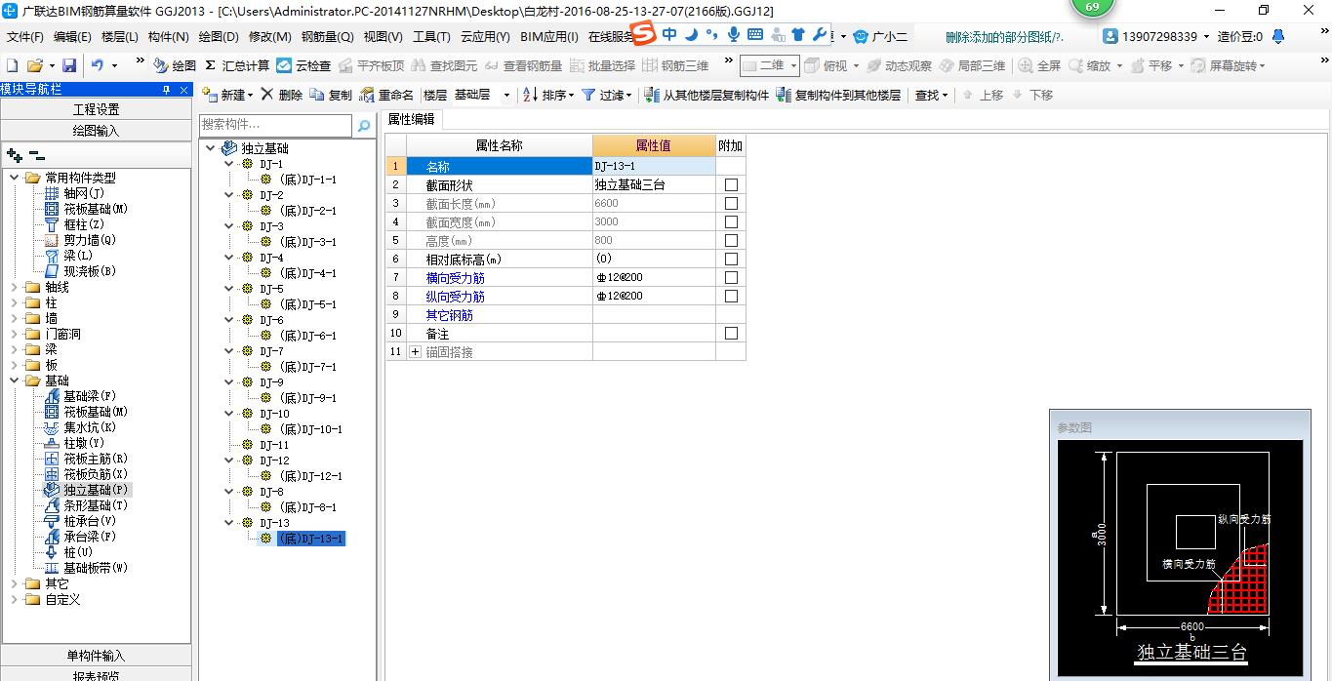
Task: Click 复制构件到其他楼层 button
Action: click(838, 95)
